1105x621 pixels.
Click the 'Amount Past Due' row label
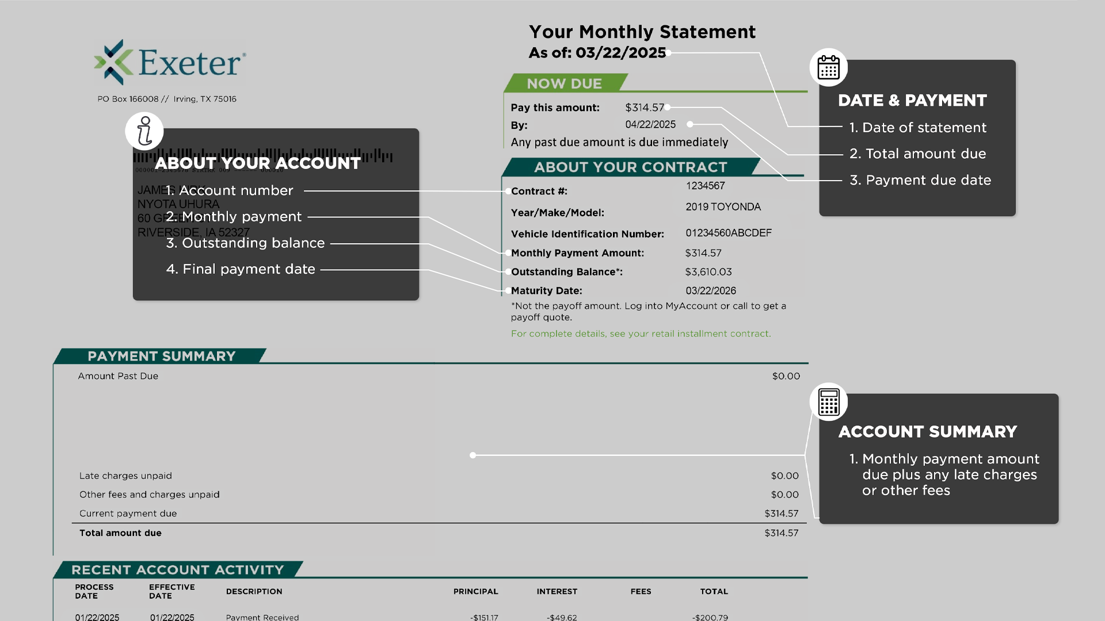pos(118,376)
